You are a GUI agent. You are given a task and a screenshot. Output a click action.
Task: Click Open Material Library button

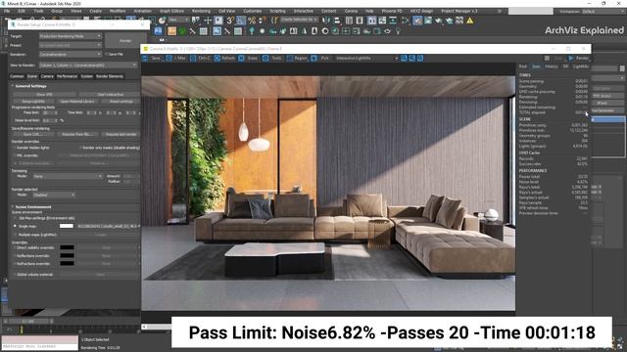click(x=77, y=102)
